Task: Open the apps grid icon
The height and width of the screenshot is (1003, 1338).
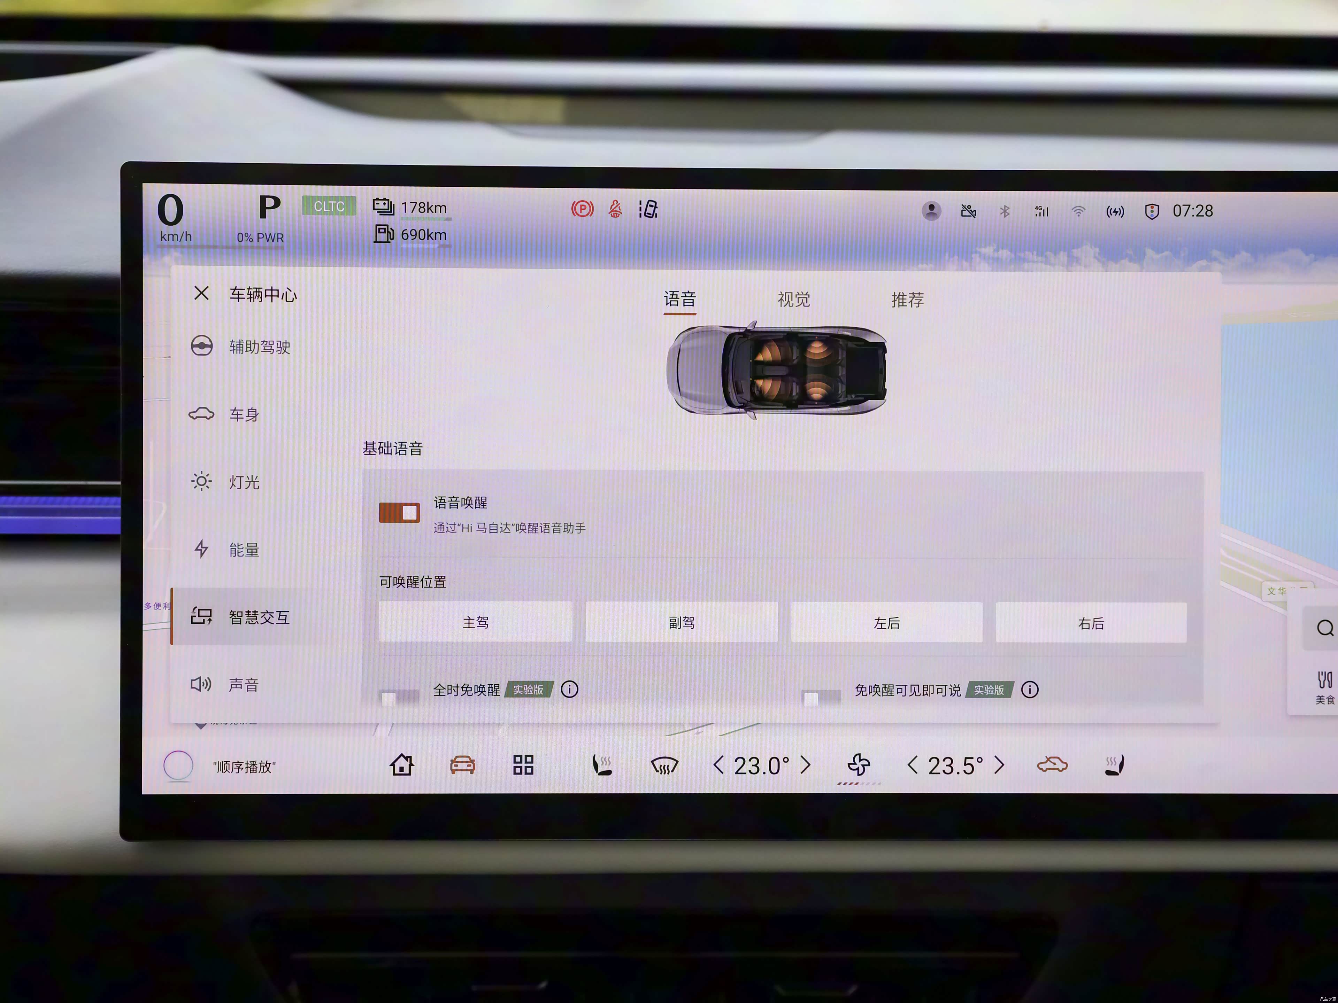Action: pos(523,765)
